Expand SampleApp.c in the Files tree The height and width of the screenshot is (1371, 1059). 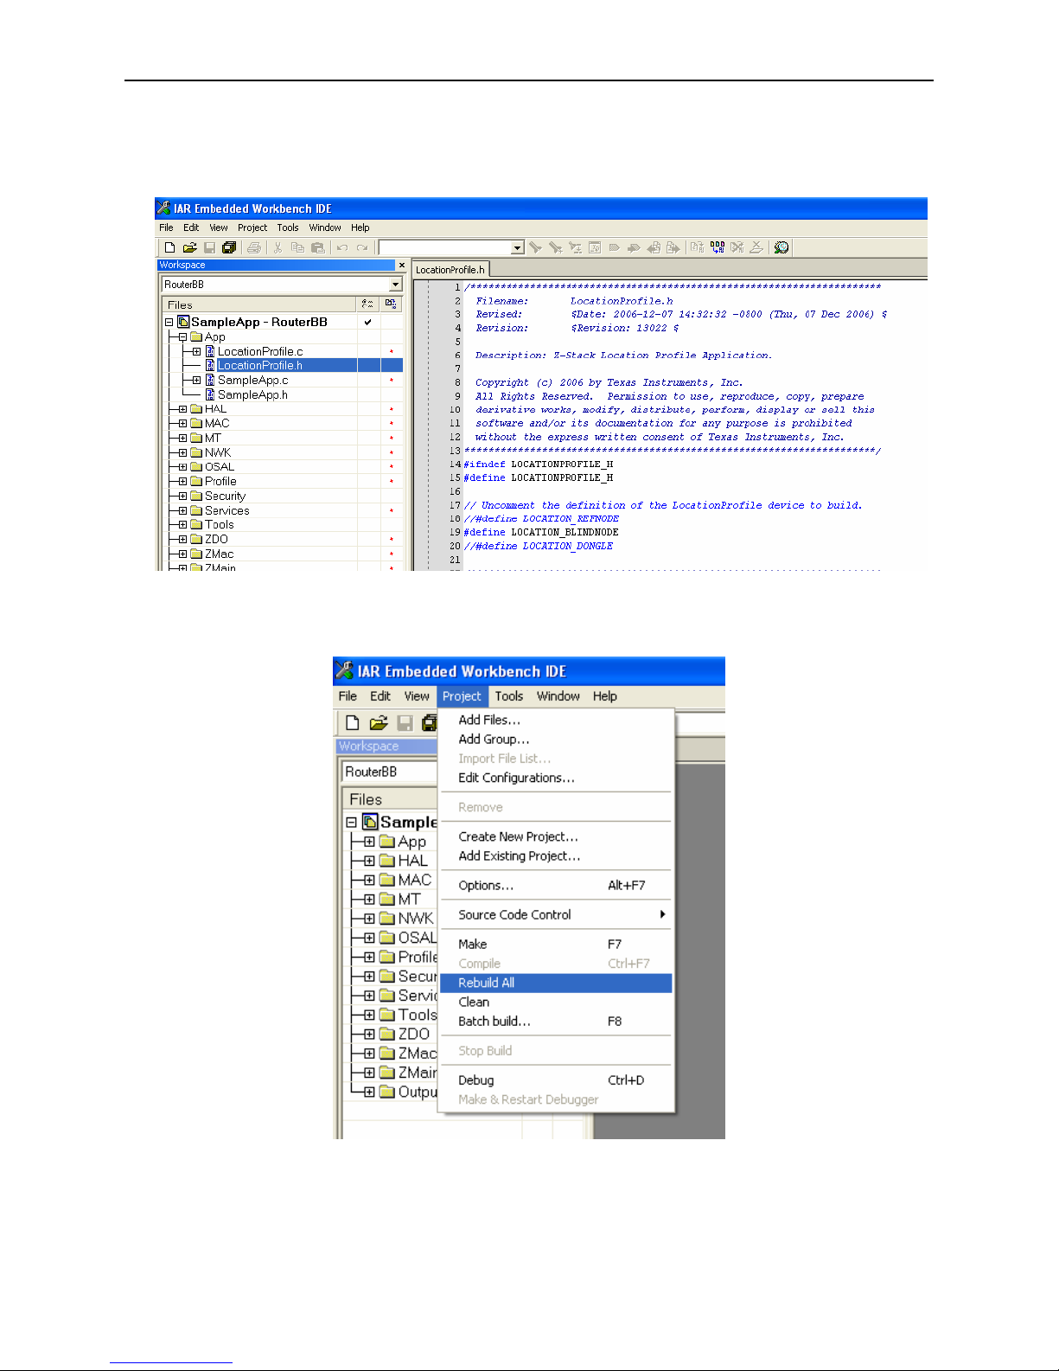(196, 380)
